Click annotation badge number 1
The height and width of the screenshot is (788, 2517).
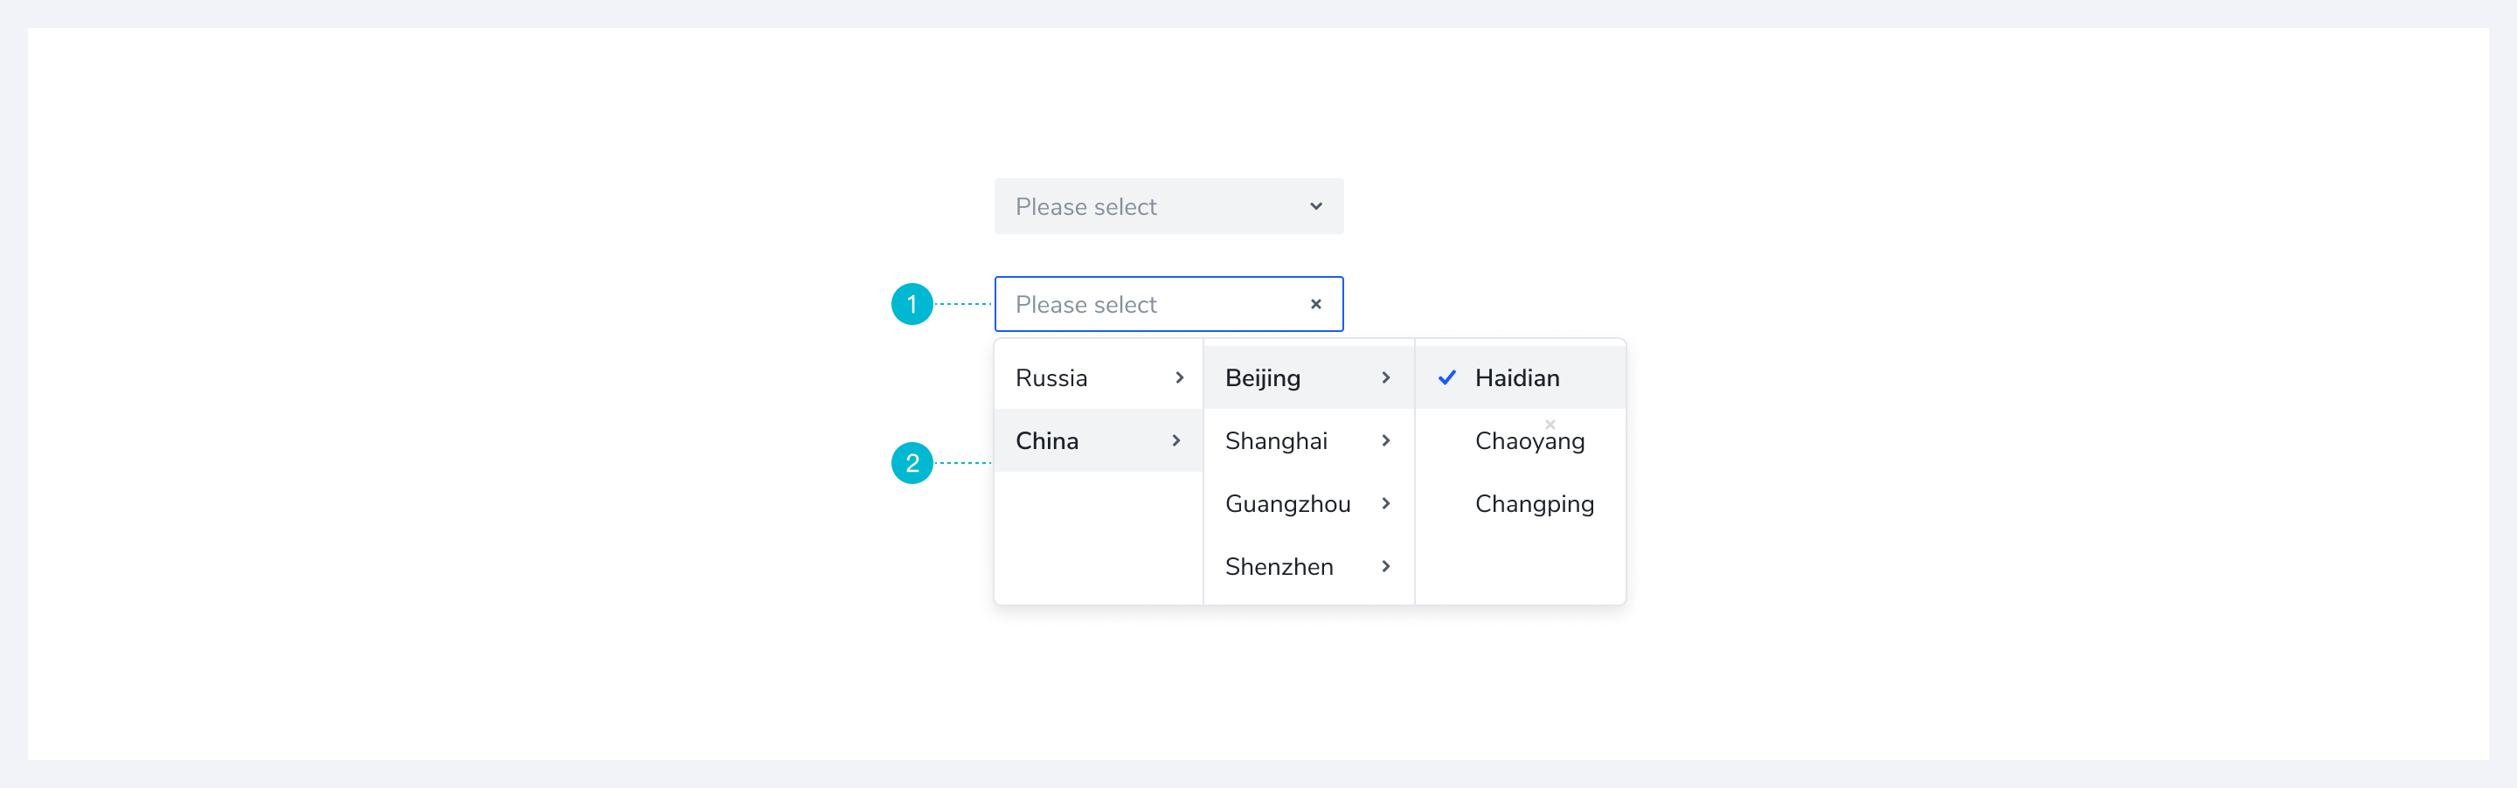(912, 304)
